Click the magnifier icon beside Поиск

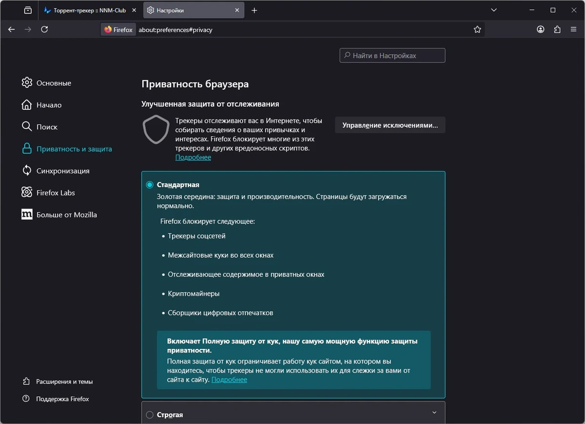[27, 126]
